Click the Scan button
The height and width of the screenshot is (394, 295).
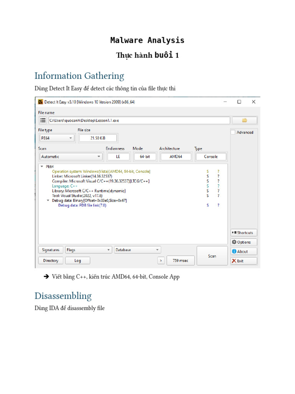point(212,256)
